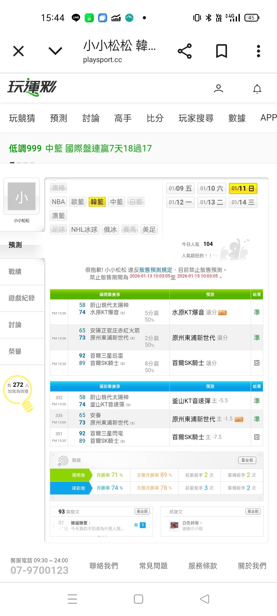
Task: Click 看全部 button in 戰績 section
Action: pos(247,460)
